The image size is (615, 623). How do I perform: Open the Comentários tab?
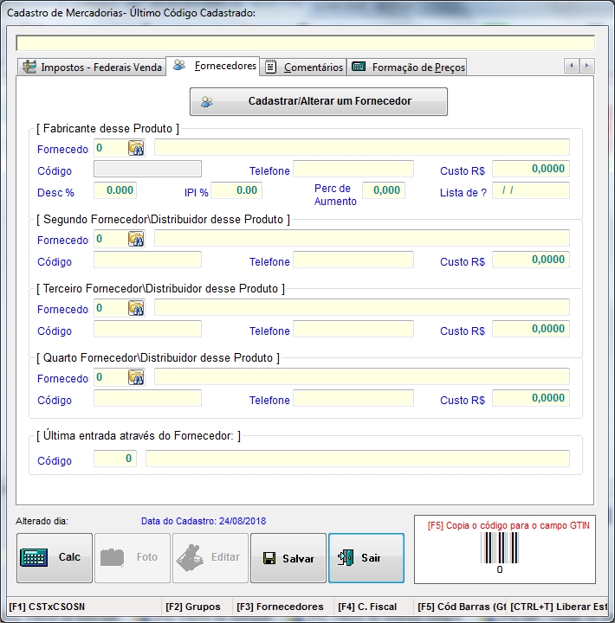tap(304, 67)
